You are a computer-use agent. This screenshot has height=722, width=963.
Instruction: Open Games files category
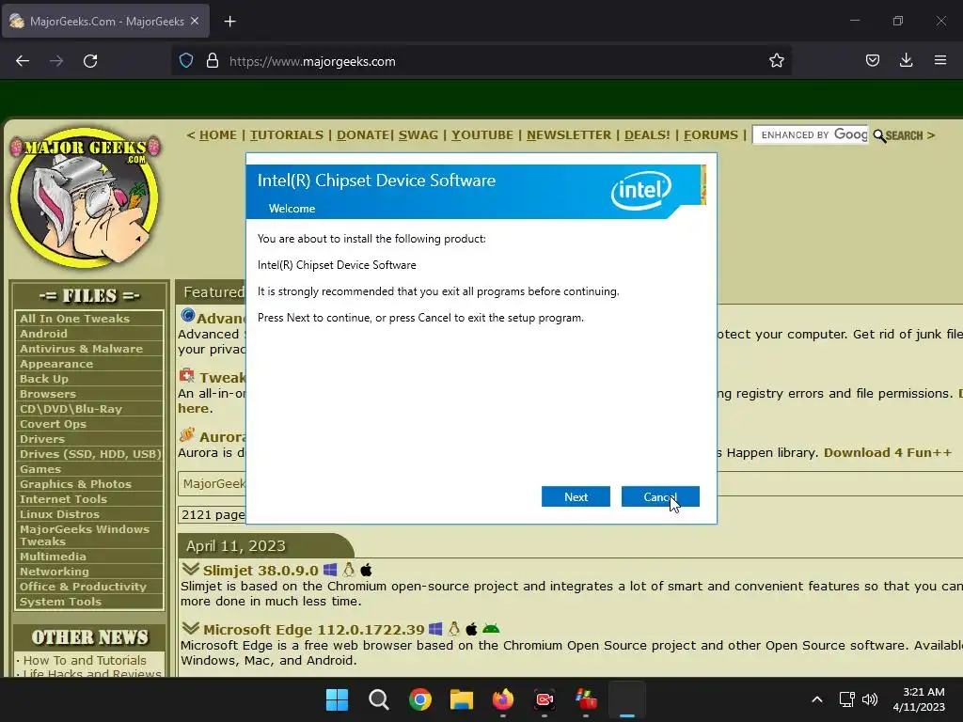[39, 469]
